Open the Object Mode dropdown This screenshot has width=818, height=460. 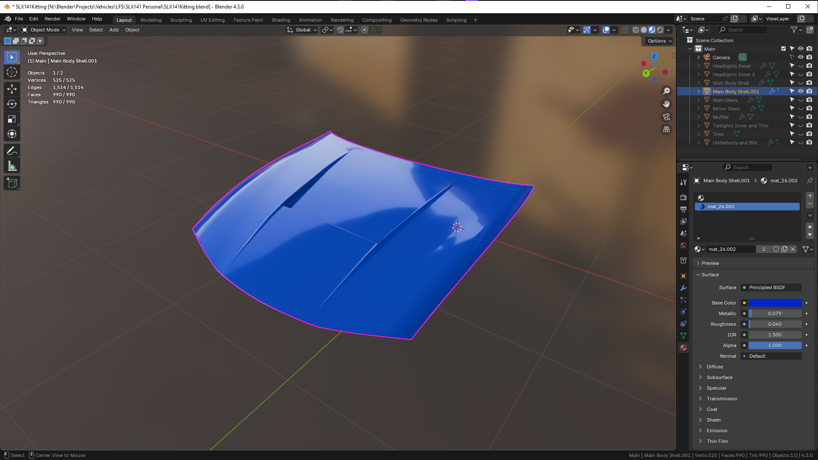click(x=44, y=30)
